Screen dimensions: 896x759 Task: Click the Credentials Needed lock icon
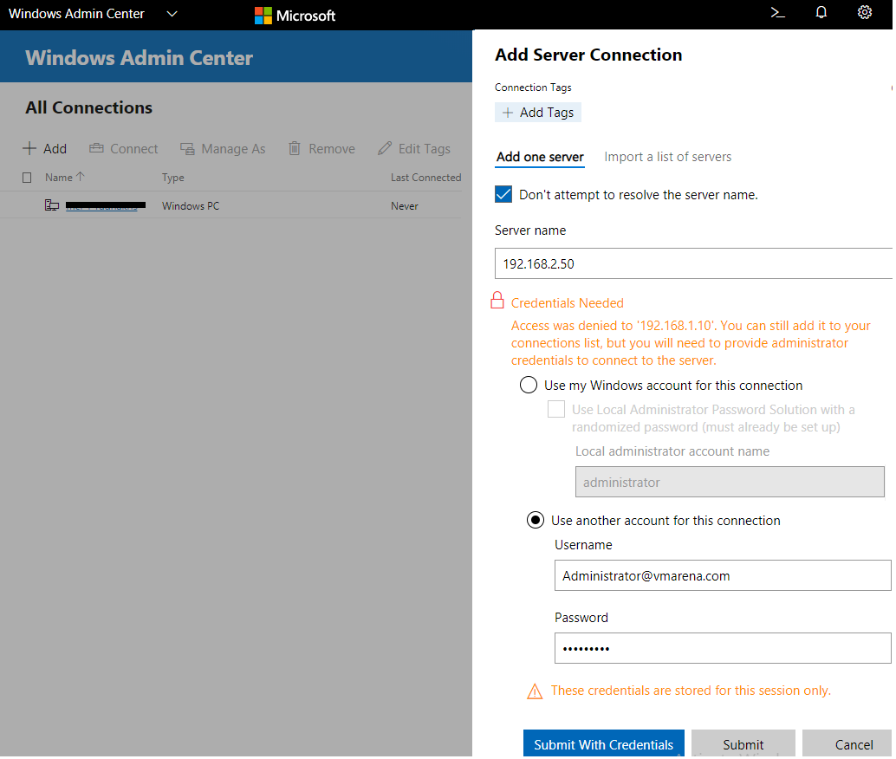[x=497, y=301]
